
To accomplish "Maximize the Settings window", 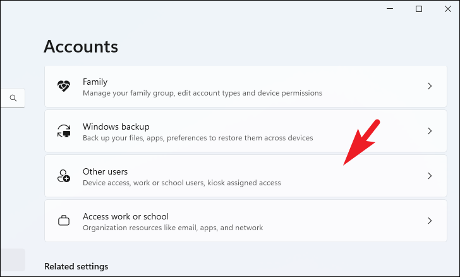I will point(419,9).
